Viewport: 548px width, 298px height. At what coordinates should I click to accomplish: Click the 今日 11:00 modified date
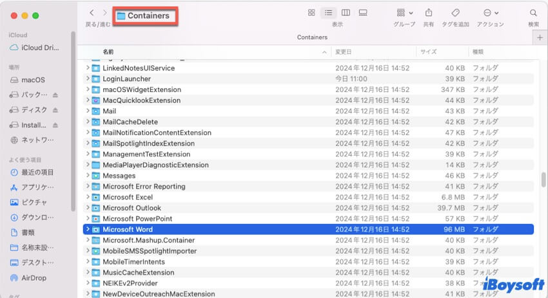[351, 79]
